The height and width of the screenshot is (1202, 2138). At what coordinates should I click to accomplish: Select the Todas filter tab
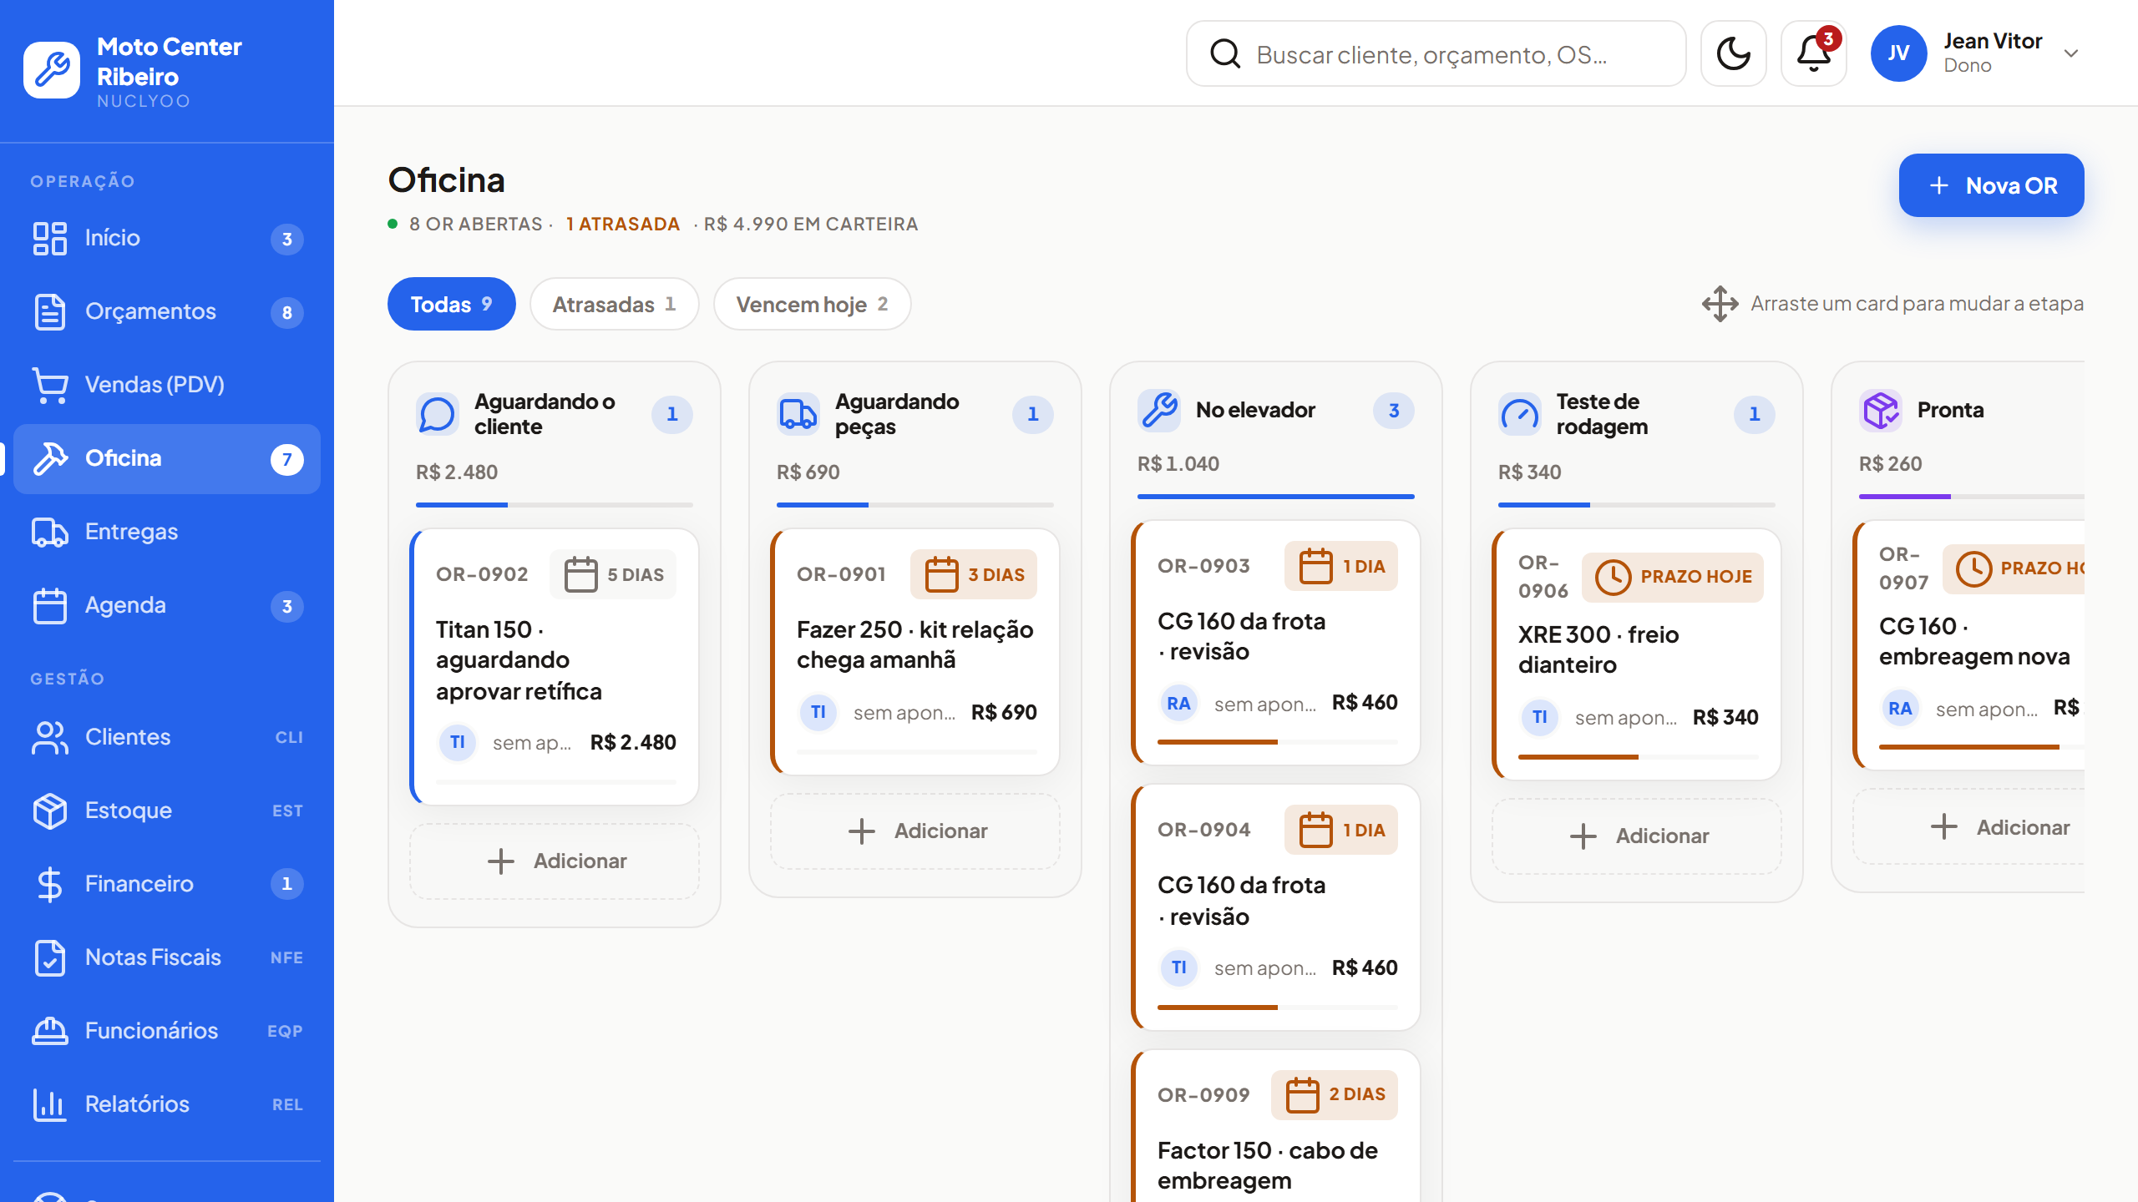click(451, 304)
